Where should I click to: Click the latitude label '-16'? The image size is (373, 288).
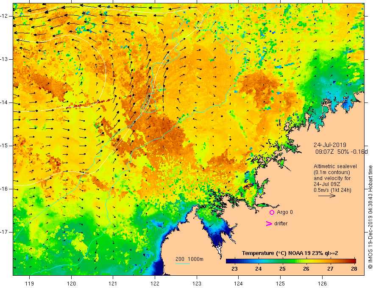tap(5, 189)
